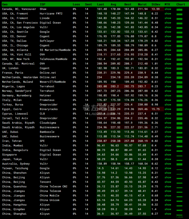Click the chart bar for Iran Tehran row
189x219 pixels.
pos(180,141)
